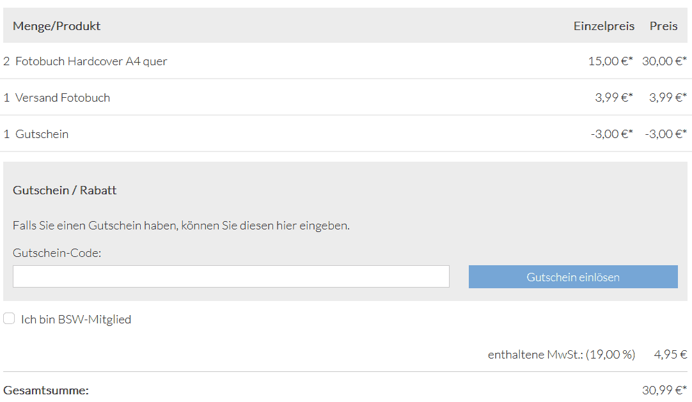The width and height of the screenshot is (692, 402).
Task: Select the Fotobuch Hardcover A4 quer product name
Action: pos(91,61)
